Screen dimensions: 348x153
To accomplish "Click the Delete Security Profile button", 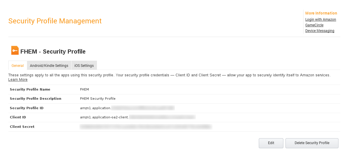I will [x=312, y=143].
